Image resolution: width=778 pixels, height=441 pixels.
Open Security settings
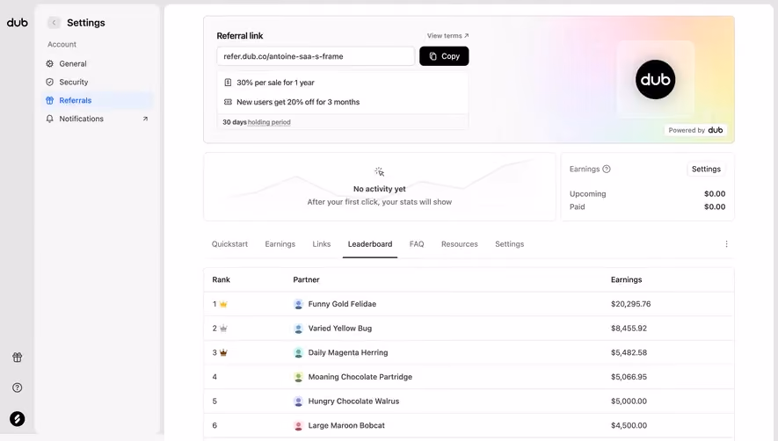pos(98,82)
